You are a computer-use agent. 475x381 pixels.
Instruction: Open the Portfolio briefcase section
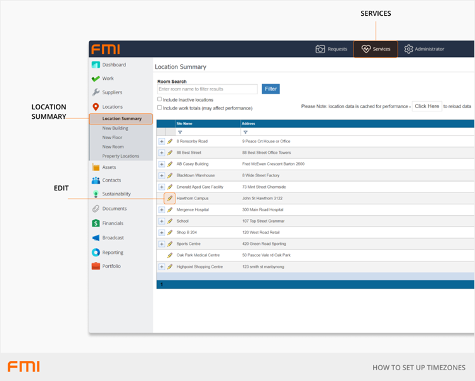click(96, 266)
